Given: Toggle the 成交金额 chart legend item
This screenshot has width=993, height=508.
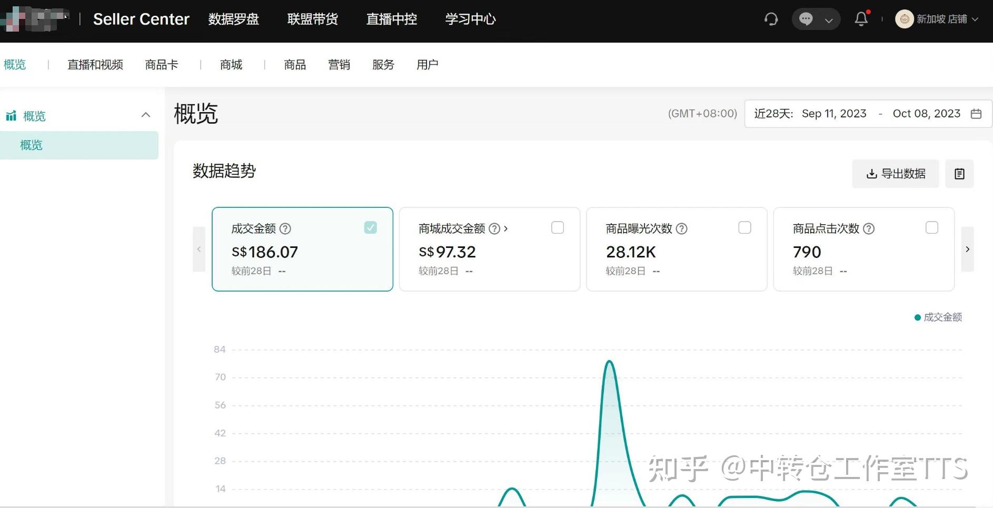Looking at the screenshot, I should click(x=938, y=317).
